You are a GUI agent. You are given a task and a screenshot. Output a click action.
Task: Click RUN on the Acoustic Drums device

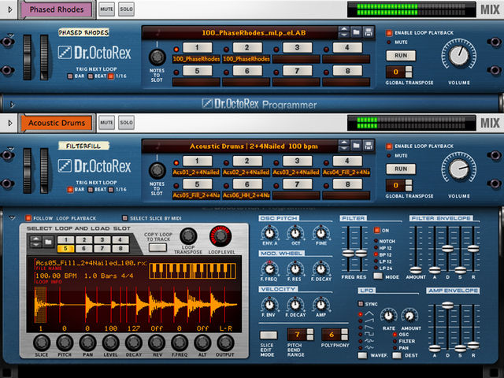401,169
